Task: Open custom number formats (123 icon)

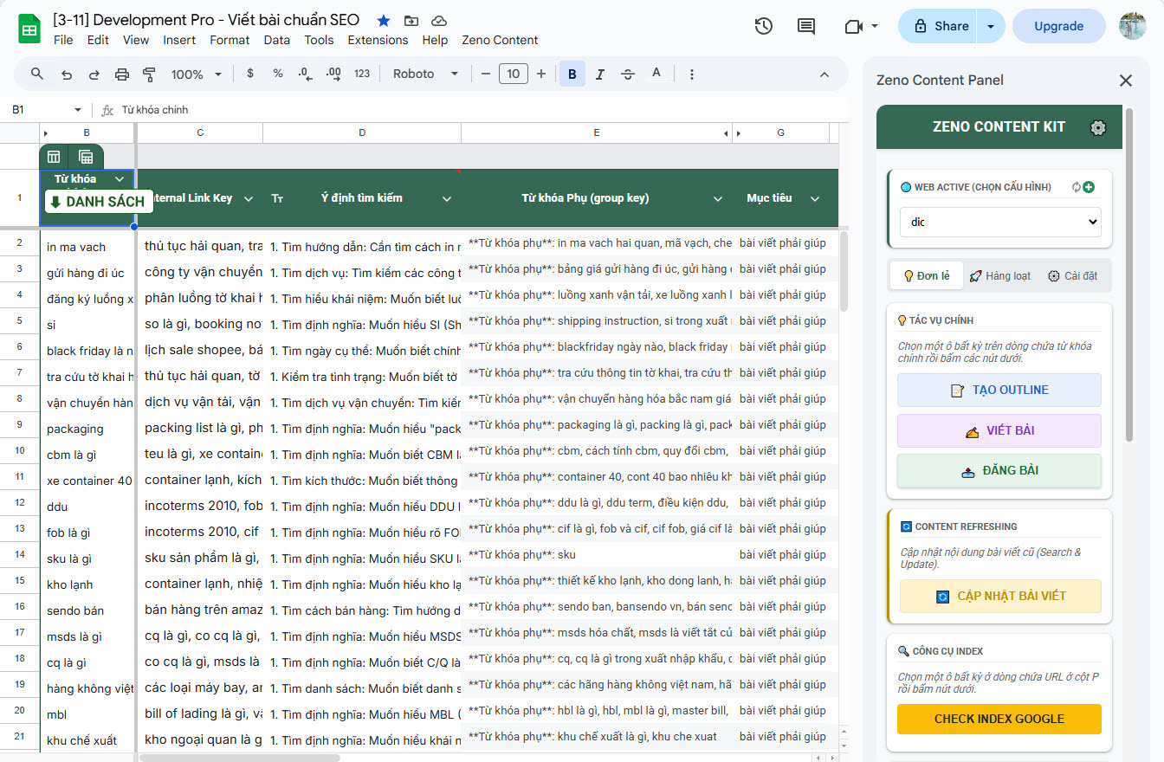Action: (x=361, y=74)
